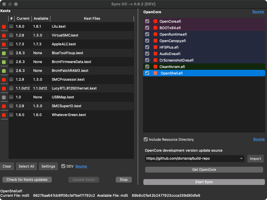Click red status square beside SMCProcessor.kext

(4, 80)
